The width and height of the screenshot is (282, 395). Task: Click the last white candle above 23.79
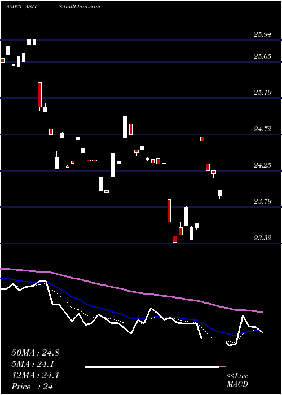pyautogui.click(x=220, y=193)
